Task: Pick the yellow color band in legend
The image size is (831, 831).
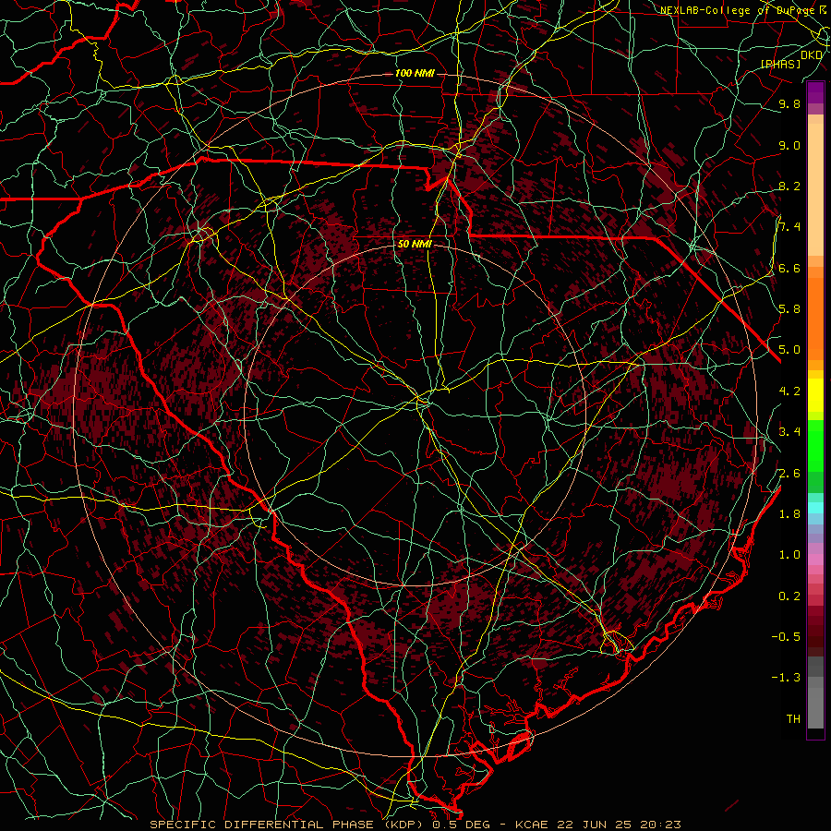Action: (815, 395)
